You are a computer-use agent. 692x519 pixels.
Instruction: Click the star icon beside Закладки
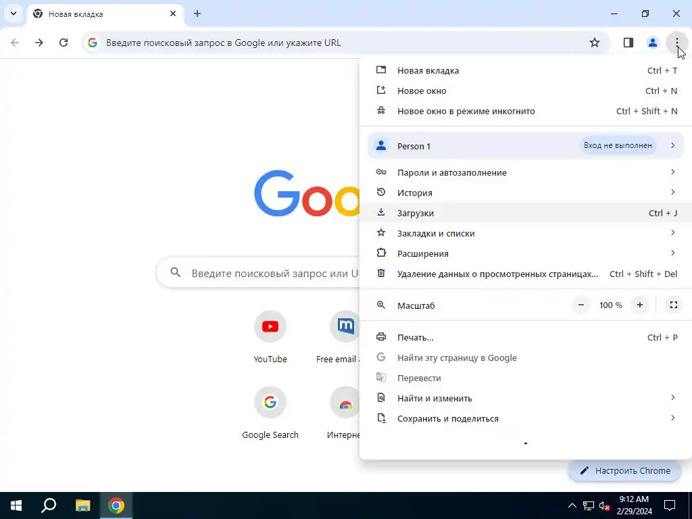(x=381, y=232)
